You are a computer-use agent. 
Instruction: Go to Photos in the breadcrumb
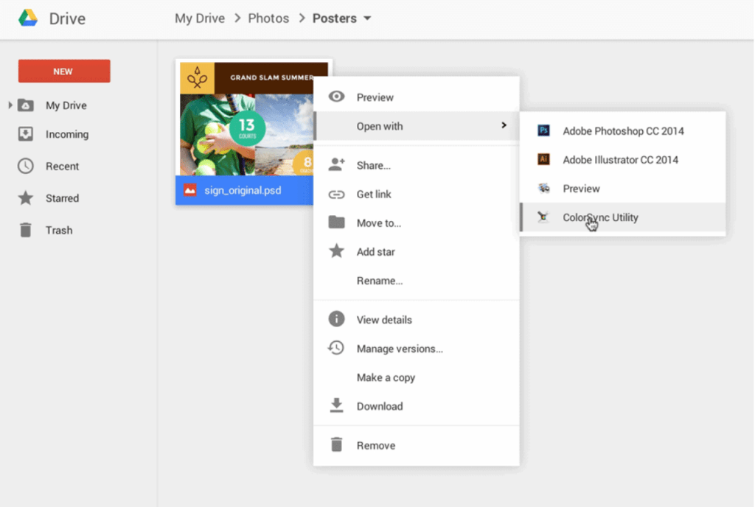(268, 18)
